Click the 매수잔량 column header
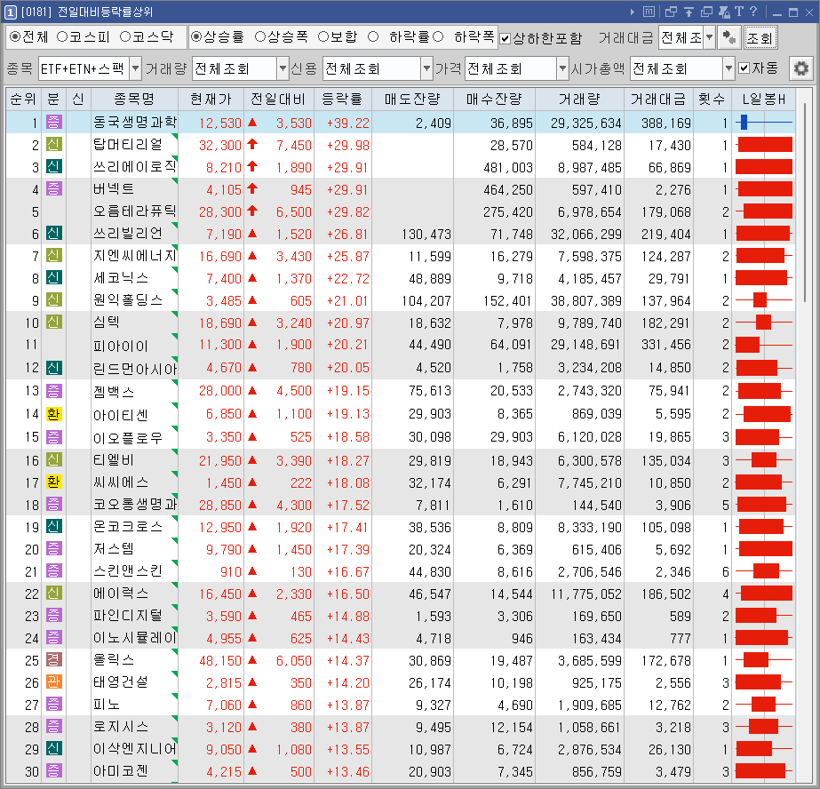 494,99
